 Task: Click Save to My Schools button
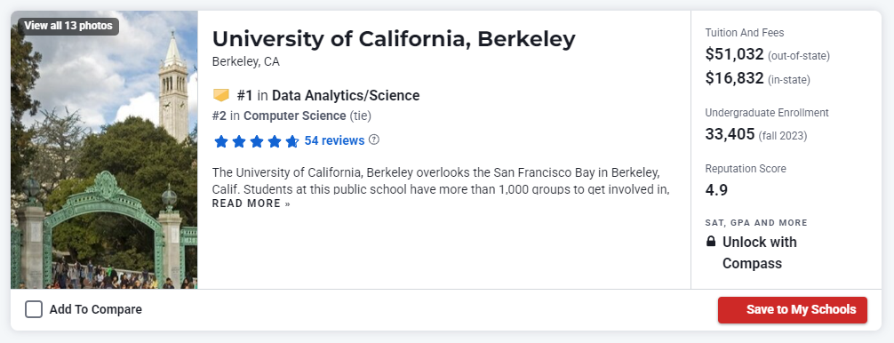pos(793,310)
